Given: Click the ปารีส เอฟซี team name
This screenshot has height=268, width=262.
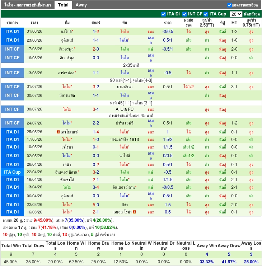Looking at the screenshot, I should (x=125, y=123).
